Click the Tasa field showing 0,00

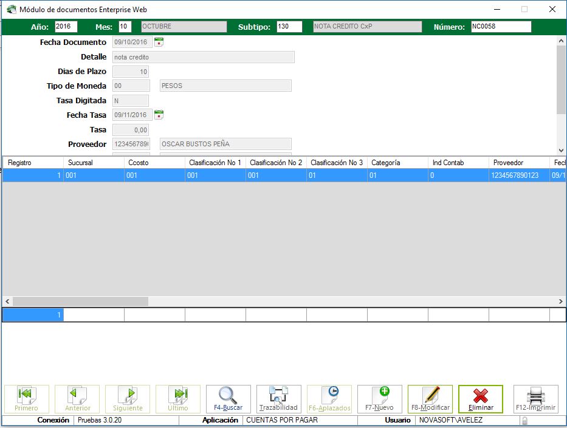(x=131, y=130)
